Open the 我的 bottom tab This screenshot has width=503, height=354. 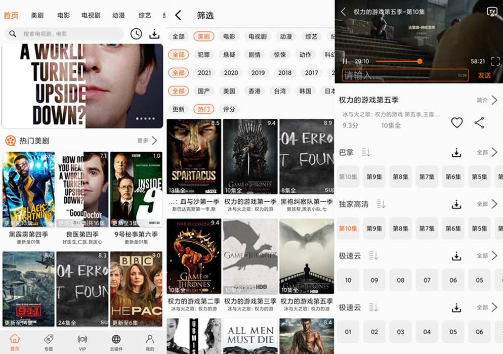[150, 341]
